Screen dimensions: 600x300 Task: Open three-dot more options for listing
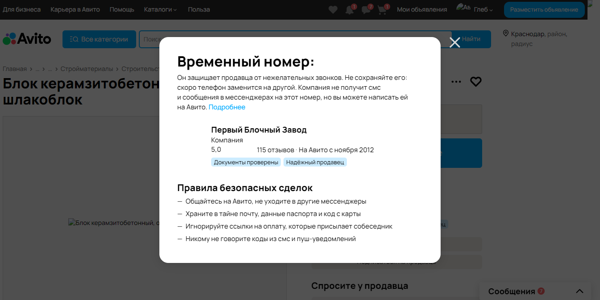pos(456,82)
